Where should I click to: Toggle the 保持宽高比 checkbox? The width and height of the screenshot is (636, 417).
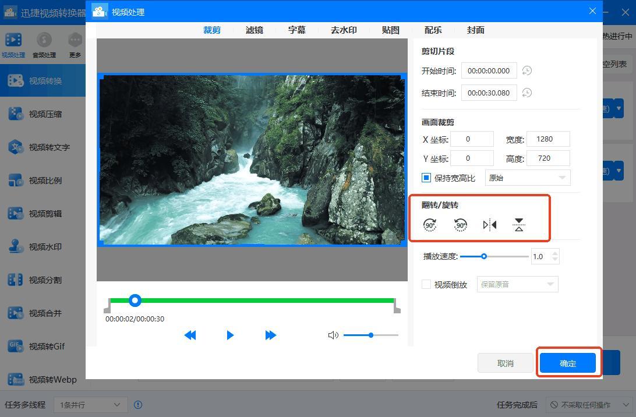tap(426, 178)
